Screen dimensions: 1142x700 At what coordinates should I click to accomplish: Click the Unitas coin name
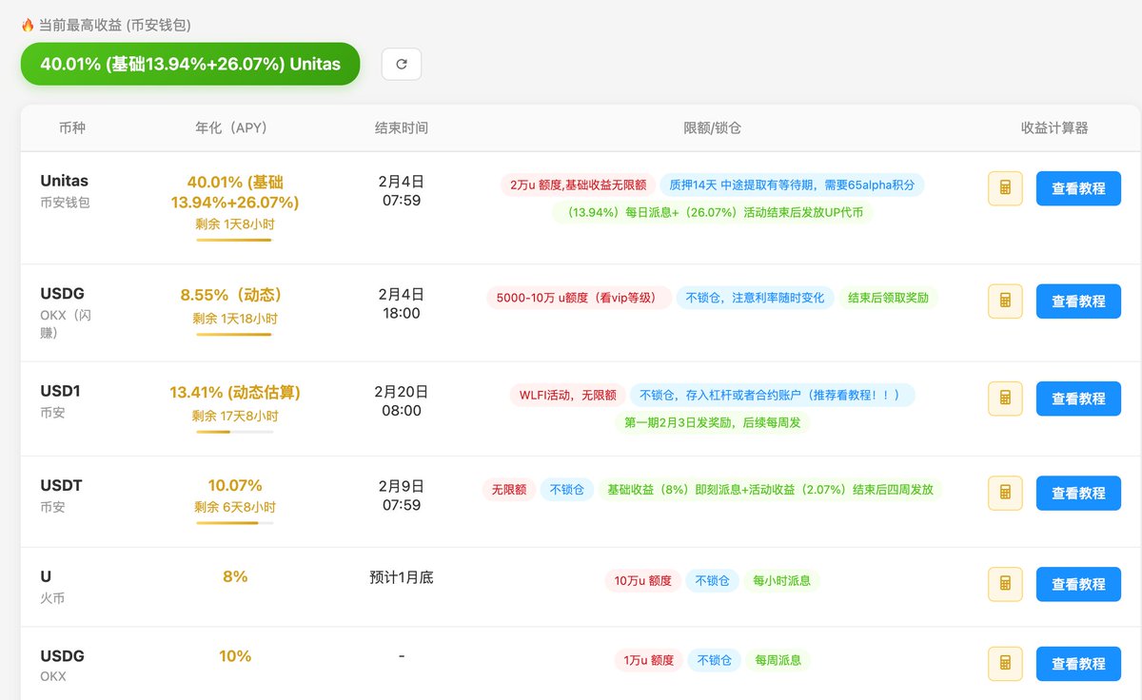(x=64, y=181)
